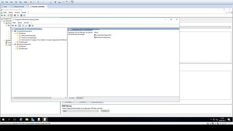Image resolution: width=233 pixels, height=131 pixels.
Task: Select the Domain Controller tab
Action: click(x=38, y=7)
